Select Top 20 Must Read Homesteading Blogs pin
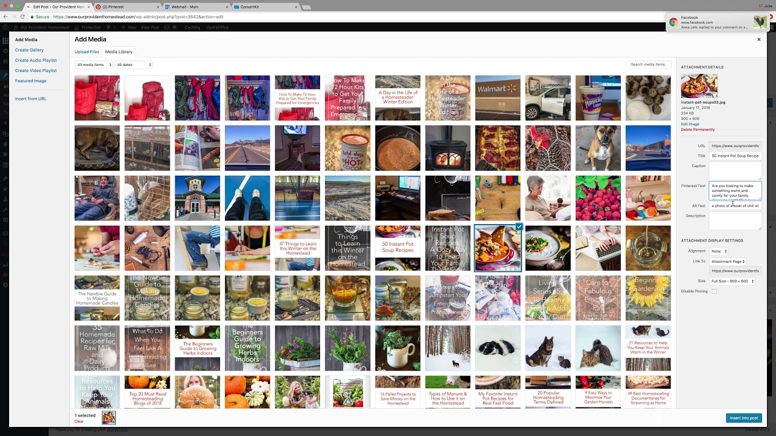The width and height of the screenshot is (776, 436). [x=147, y=392]
